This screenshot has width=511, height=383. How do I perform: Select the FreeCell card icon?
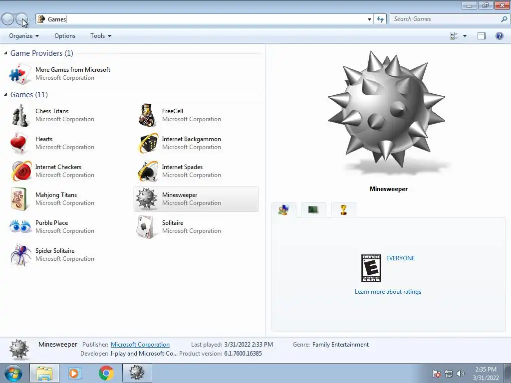coord(147,115)
